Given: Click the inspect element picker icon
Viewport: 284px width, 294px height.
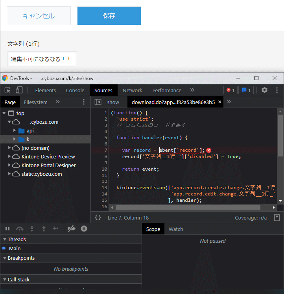Looking at the screenshot, I should (x=8, y=90).
